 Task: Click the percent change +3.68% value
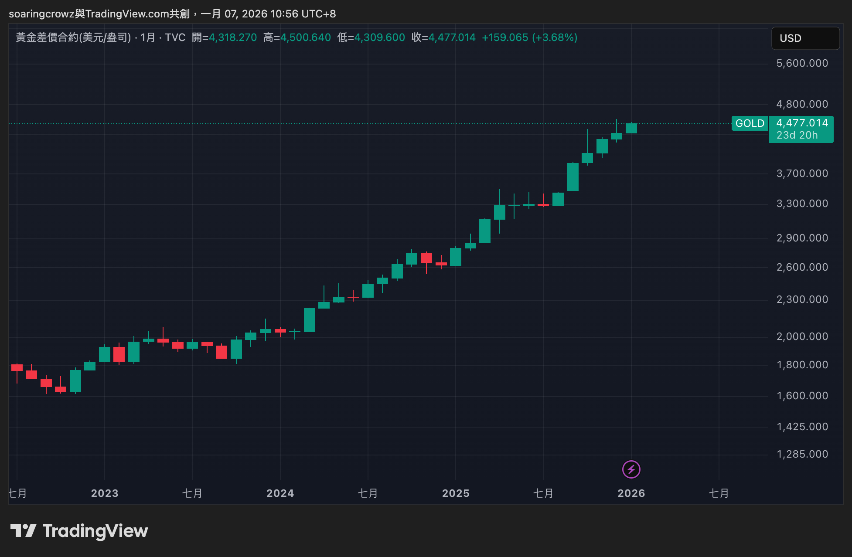555,37
